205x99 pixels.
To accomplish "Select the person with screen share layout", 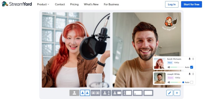I will (x=117, y=93).
